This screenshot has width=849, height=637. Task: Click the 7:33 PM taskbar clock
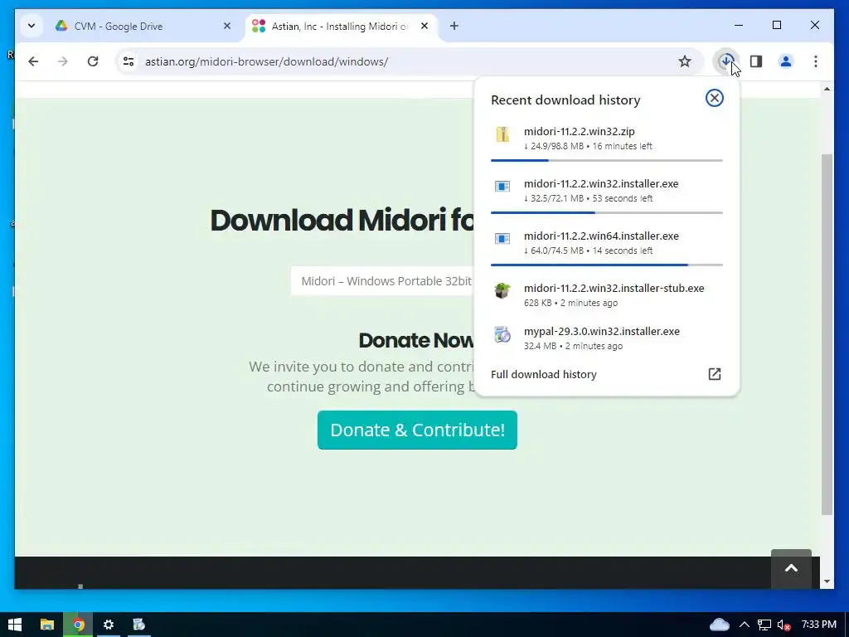click(x=818, y=625)
